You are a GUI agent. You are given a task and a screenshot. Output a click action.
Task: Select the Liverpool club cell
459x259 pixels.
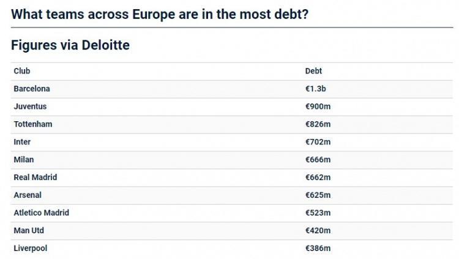tap(31, 249)
